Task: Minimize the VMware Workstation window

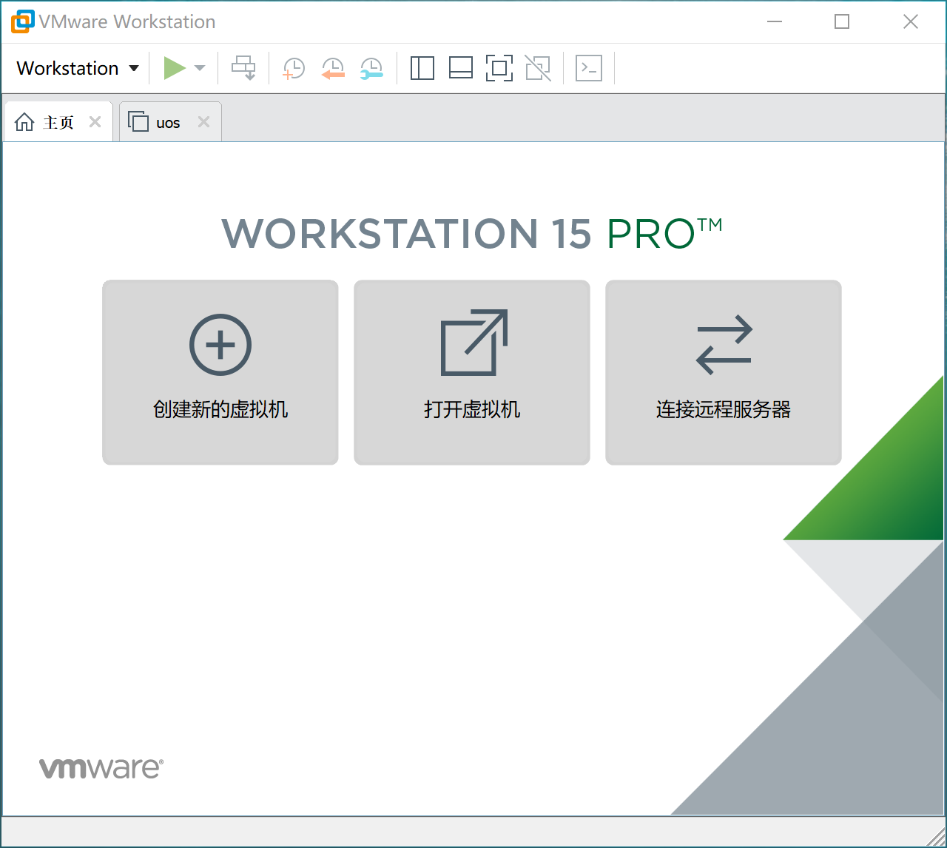Action: coord(775,21)
